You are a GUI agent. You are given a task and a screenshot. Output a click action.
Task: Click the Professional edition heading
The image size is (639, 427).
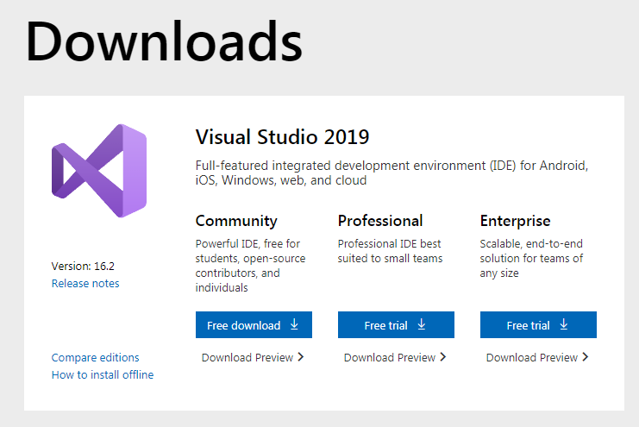pos(380,221)
